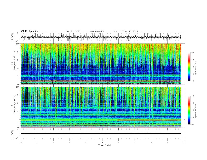This screenshot has width=207, height=160.
Task: Click the log(PSD) label beside ch.2 colorbar
Action: coord(196,111)
